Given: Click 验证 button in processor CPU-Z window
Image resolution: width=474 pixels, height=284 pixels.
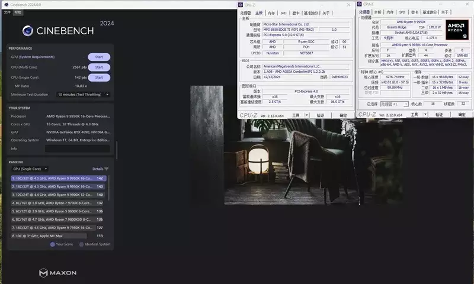Looking at the screenshot, I should tap(439, 114).
